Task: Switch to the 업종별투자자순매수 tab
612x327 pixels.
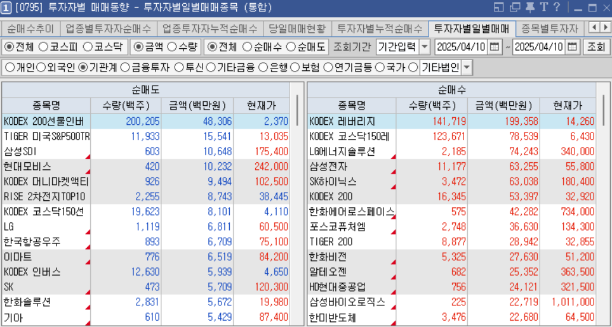Action: tap(109, 28)
